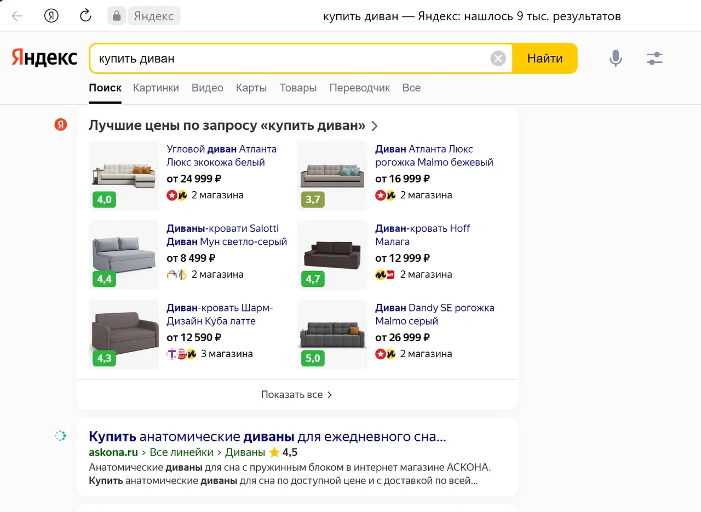
Task: Open 'Диван-кровать Шарм-Дизайн Куба латте' link
Action: (220, 314)
